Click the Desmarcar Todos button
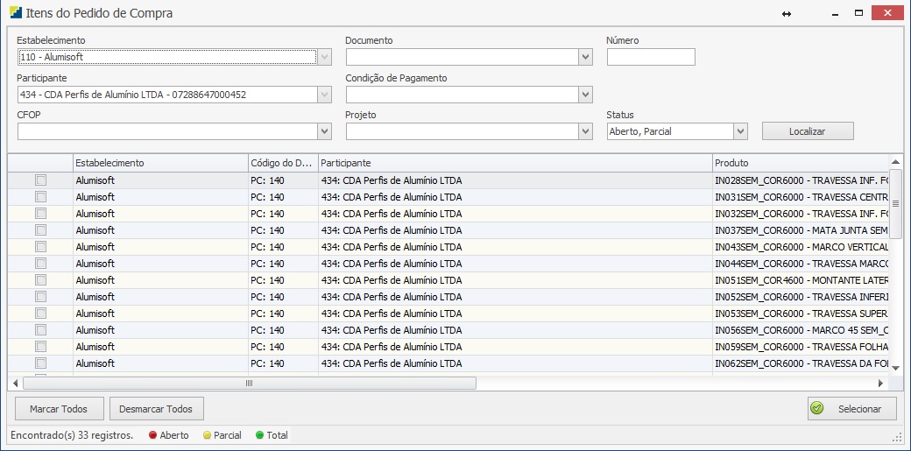The width and height of the screenshot is (911, 451). pos(156,409)
